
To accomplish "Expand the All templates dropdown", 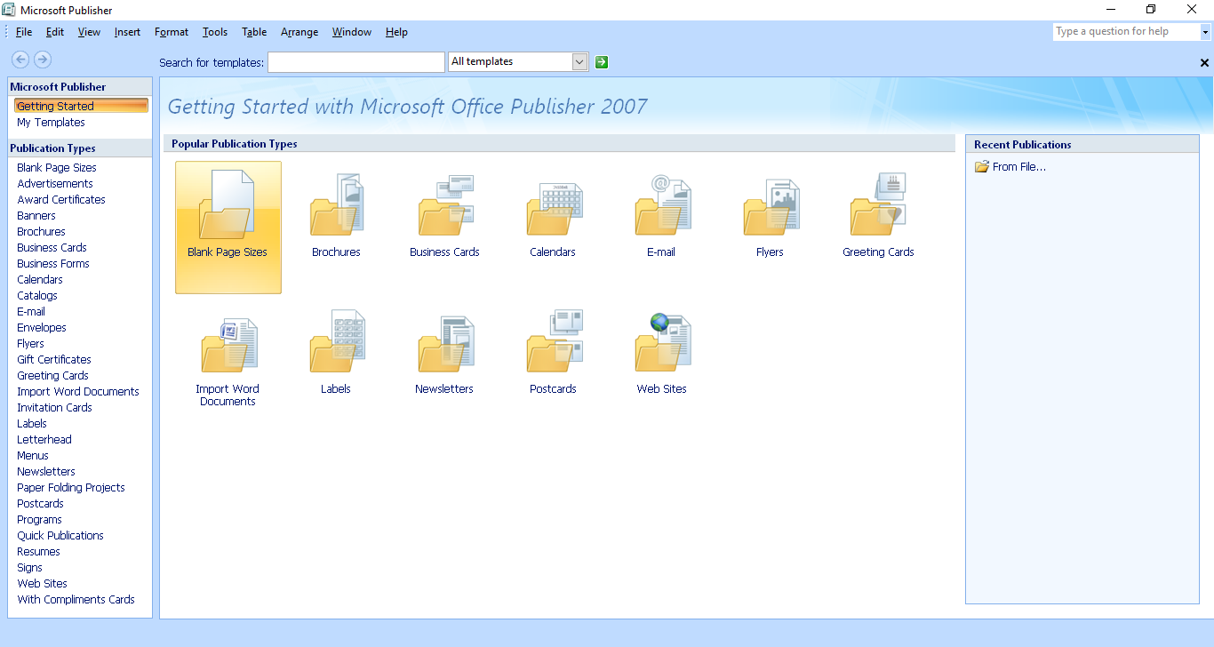I will (x=579, y=62).
